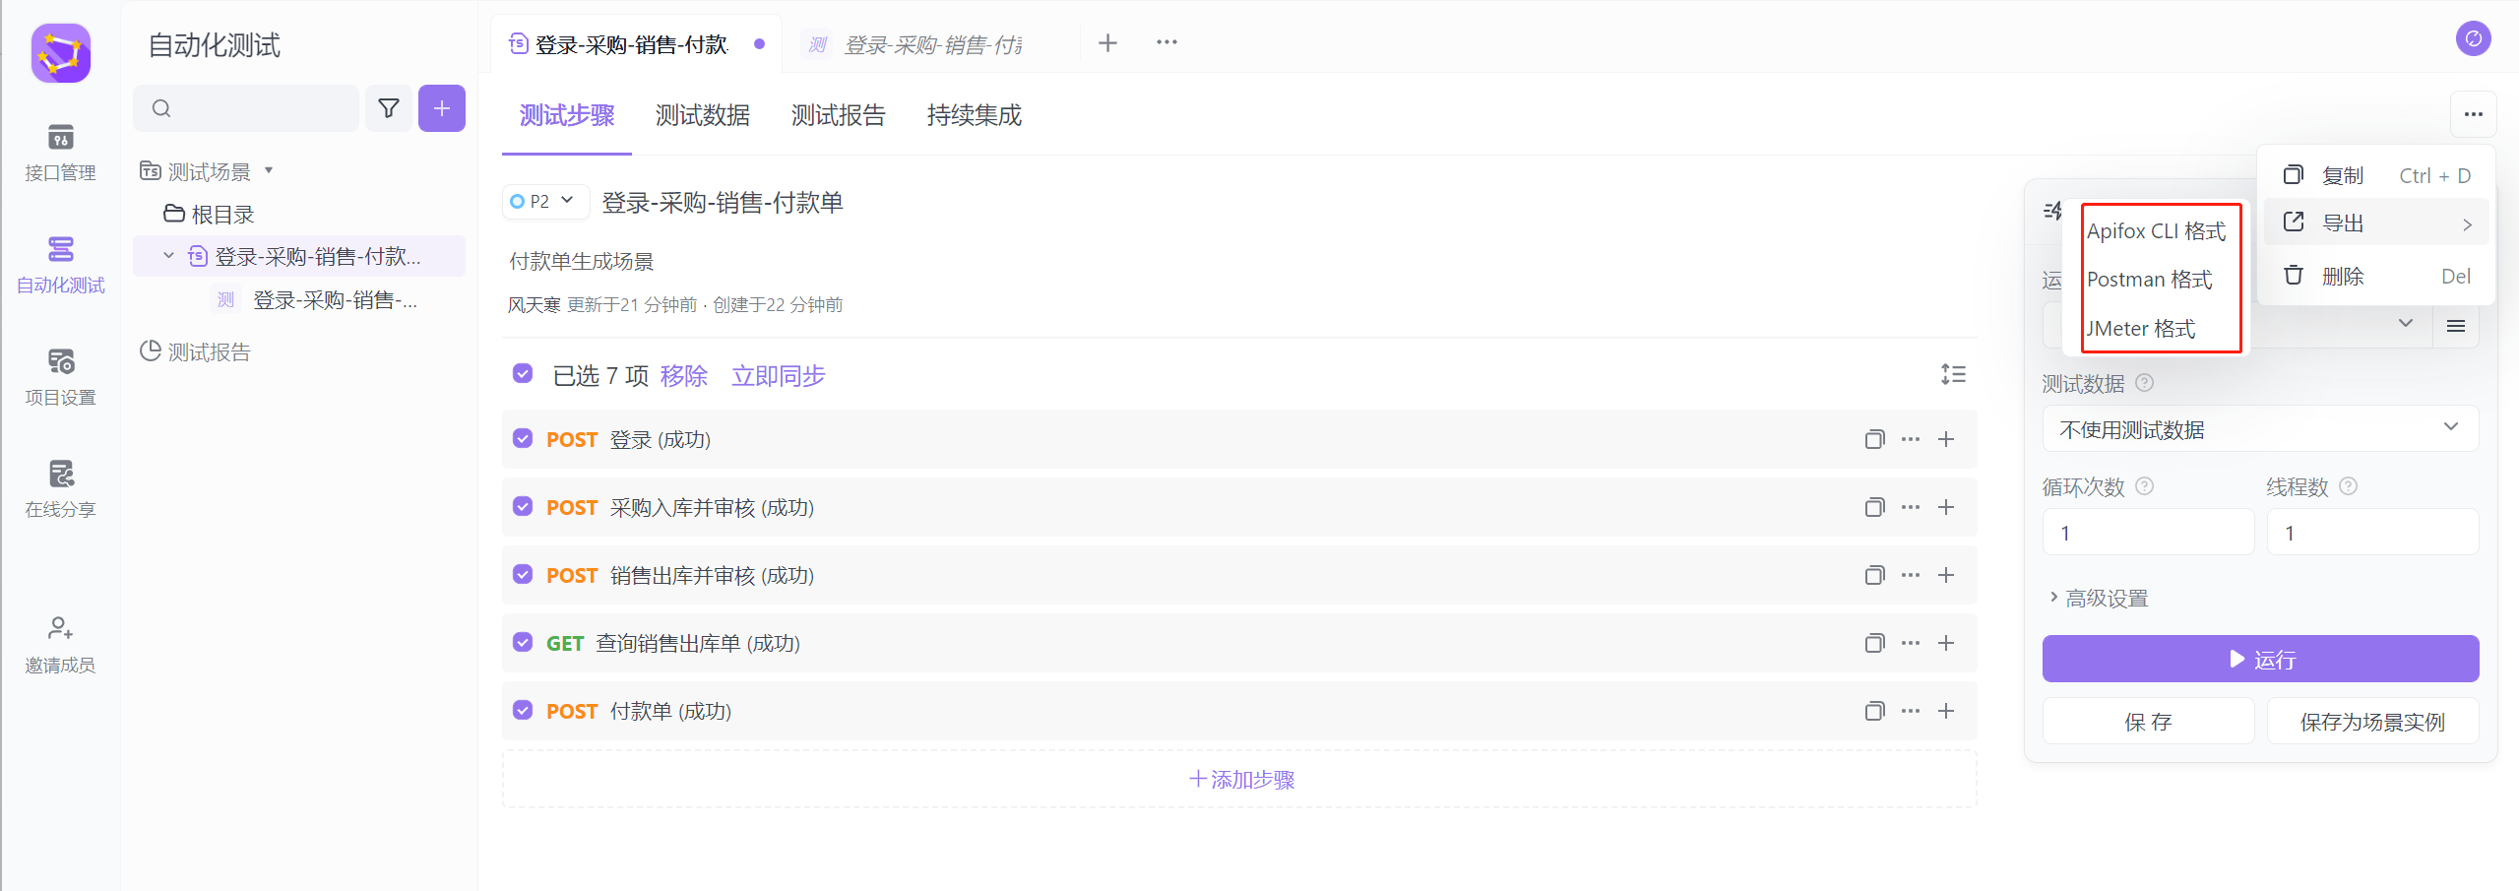Copy the 采购入库并审核 step
This screenshot has width=2519, height=891.
tap(1874, 507)
